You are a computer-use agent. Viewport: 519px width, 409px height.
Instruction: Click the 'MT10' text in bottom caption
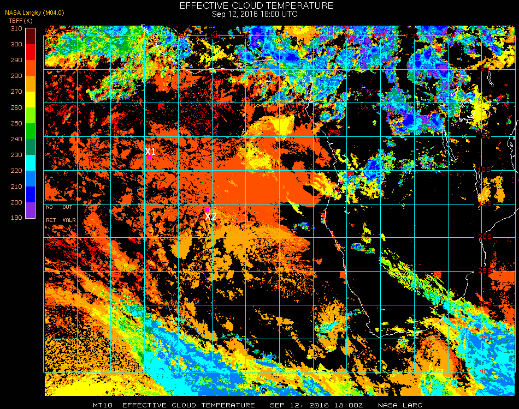(x=103, y=405)
